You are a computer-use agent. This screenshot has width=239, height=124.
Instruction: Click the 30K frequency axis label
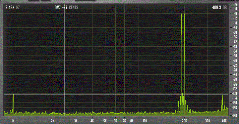[x=208, y=121]
